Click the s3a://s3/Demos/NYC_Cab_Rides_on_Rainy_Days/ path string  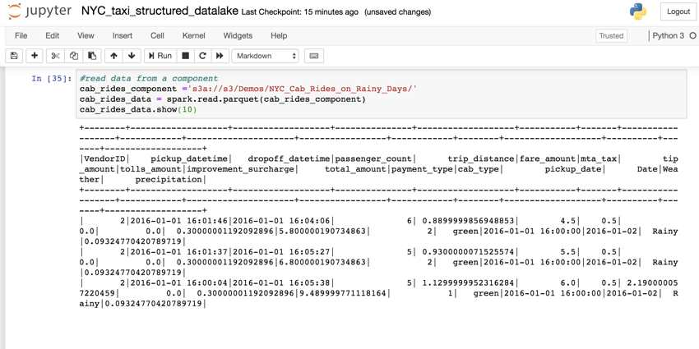302,89
